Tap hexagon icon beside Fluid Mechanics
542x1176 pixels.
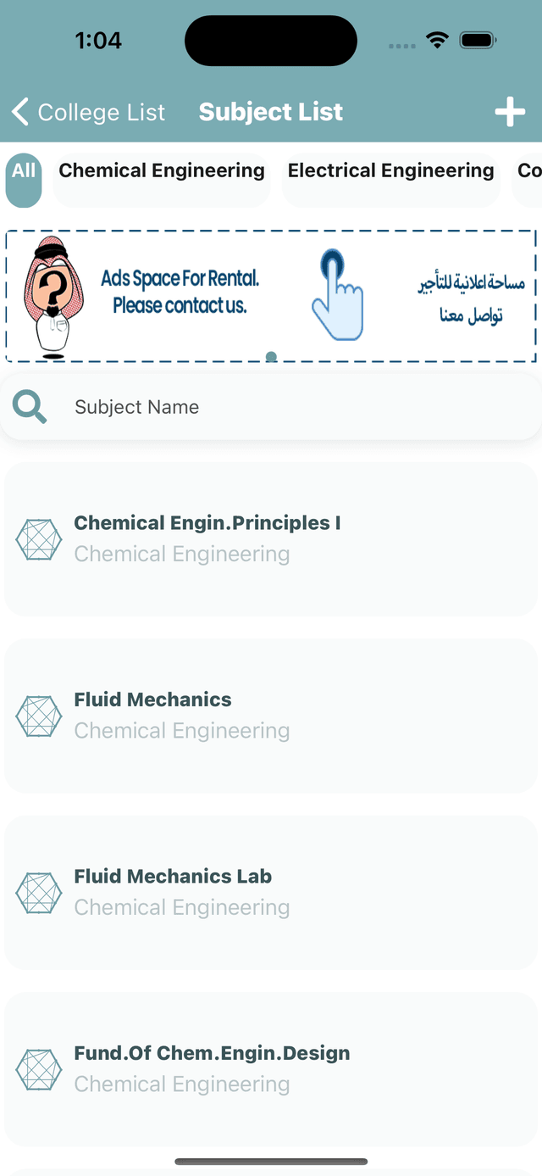coord(39,716)
